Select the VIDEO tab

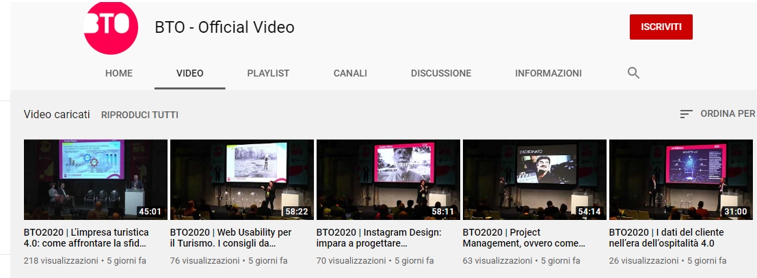[189, 73]
